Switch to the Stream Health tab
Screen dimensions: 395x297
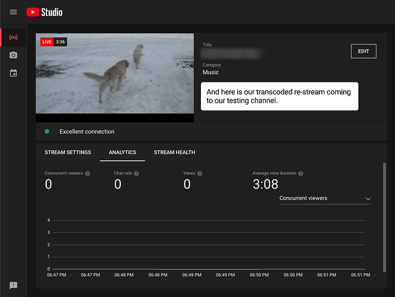174,152
